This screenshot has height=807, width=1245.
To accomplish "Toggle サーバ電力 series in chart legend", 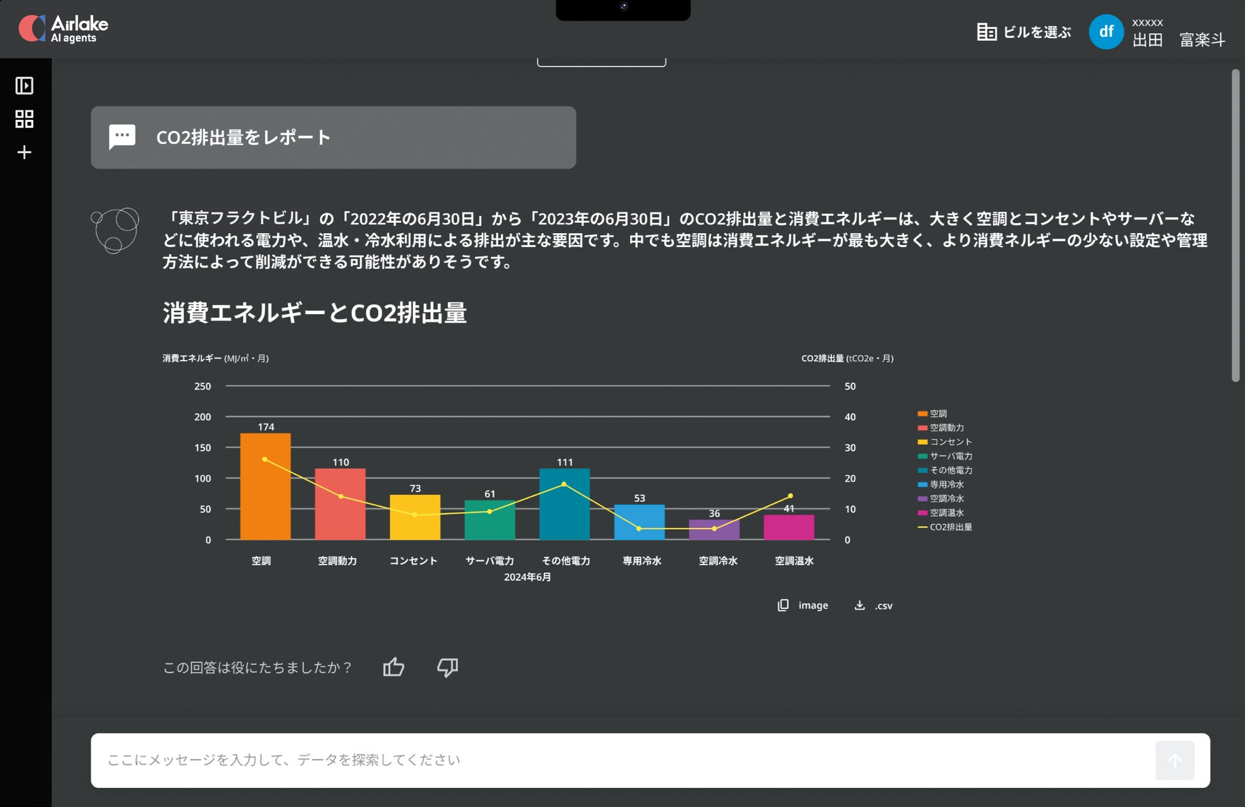I will click(945, 456).
